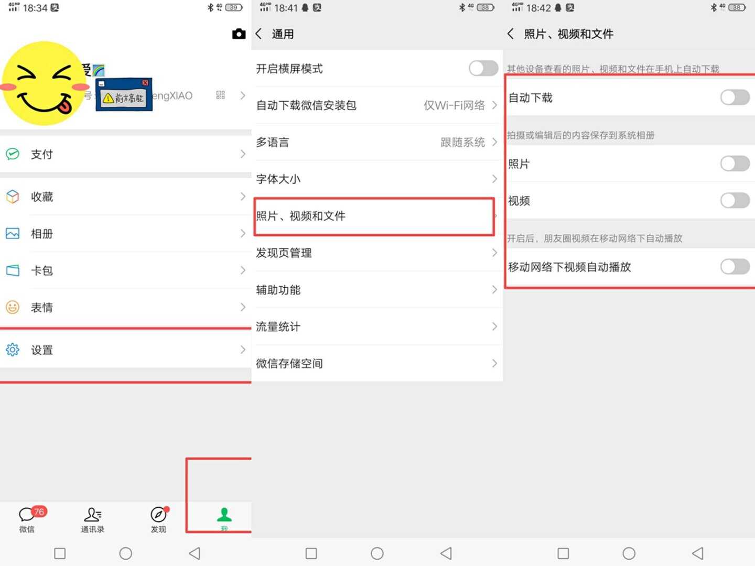Open chevron next to 微信存储空间

tap(494, 363)
